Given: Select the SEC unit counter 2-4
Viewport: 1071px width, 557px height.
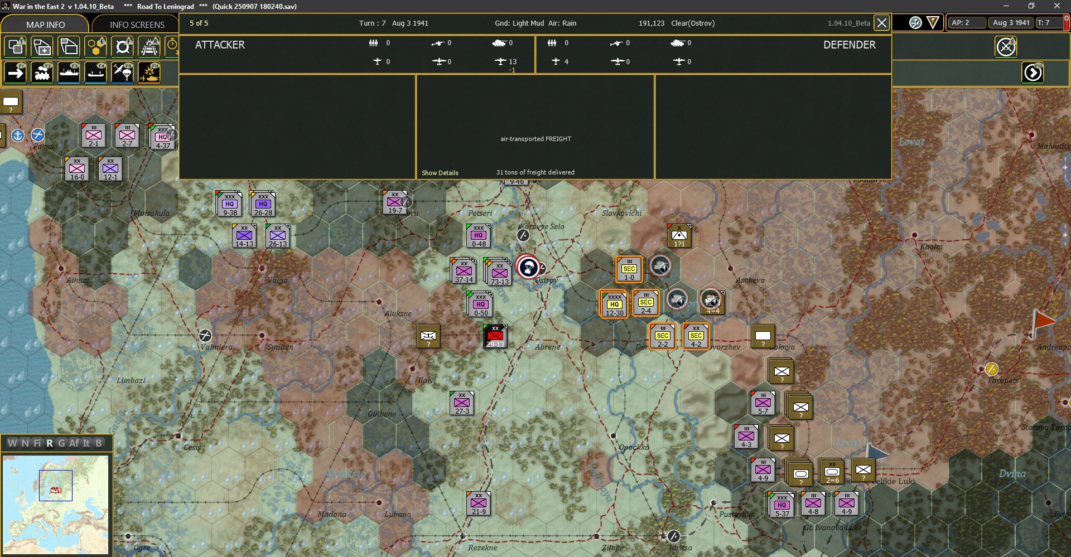Looking at the screenshot, I should coord(646,303).
